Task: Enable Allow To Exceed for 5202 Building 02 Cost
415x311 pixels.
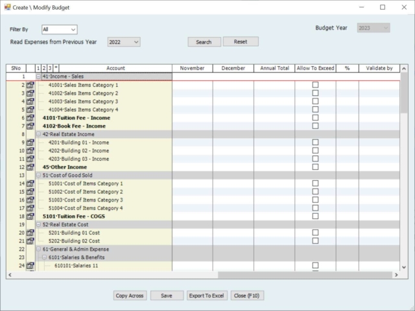Action: tap(315, 240)
